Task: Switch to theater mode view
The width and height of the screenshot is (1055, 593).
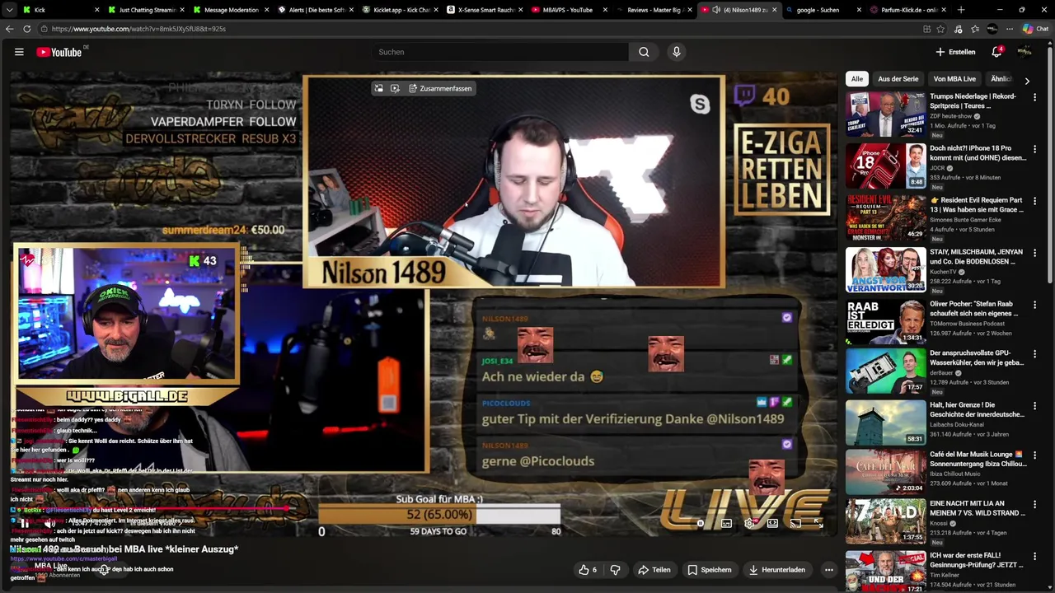Action: (772, 523)
